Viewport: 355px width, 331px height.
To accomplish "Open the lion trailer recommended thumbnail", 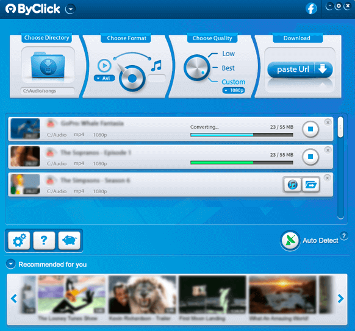I will (142, 294).
